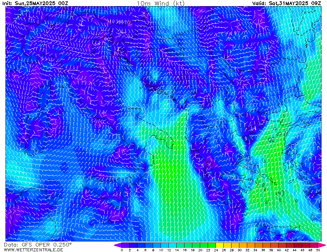Viewport: 327px width, 252px height.
Task: Click the '0' legend scale label
Action: pyautogui.click(x=122, y=250)
